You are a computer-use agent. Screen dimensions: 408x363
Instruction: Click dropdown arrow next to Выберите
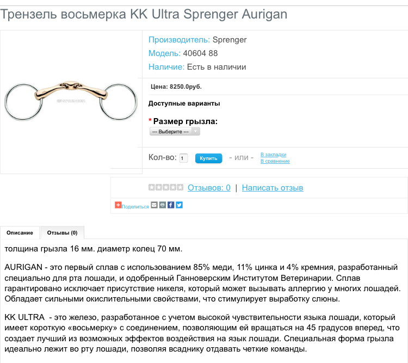coord(196,132)
